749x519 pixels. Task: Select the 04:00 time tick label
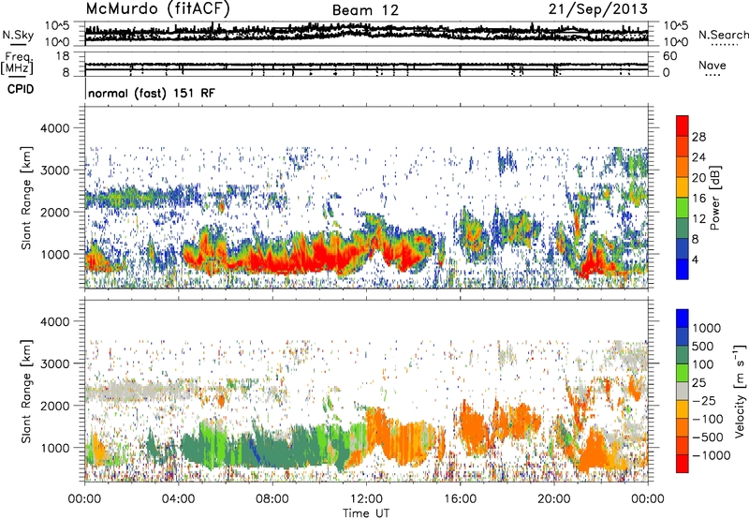(178, 499)
